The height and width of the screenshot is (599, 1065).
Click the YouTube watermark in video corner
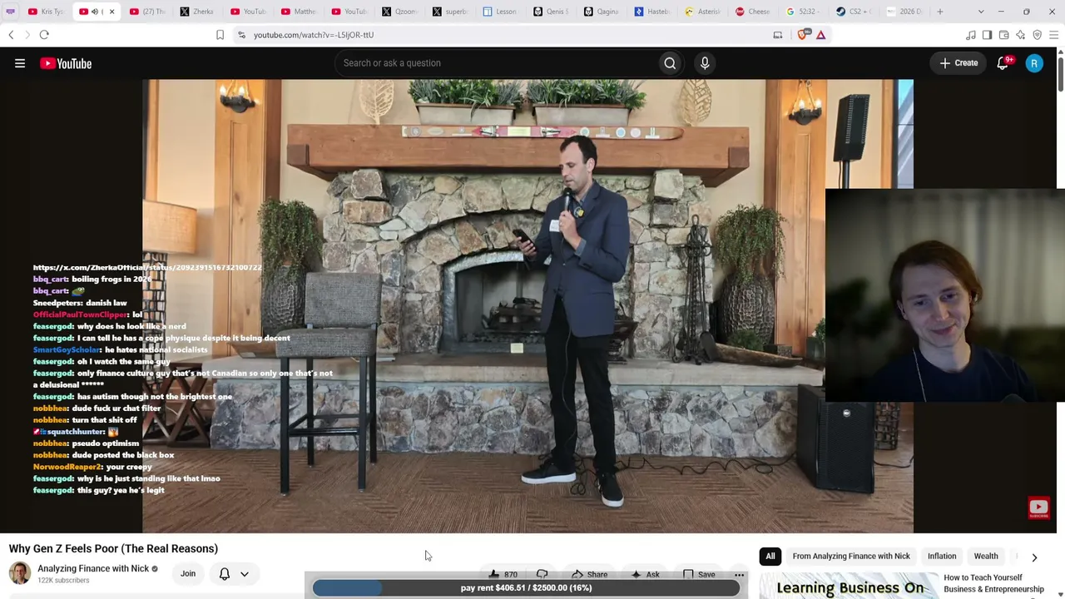click(1038, 507)
